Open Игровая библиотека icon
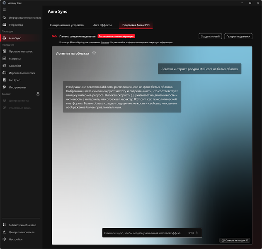This screenshot has width=262, height=249. pyautogui.click(x=4, y=73)
